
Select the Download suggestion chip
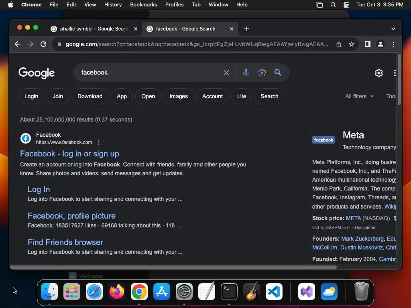90,96
